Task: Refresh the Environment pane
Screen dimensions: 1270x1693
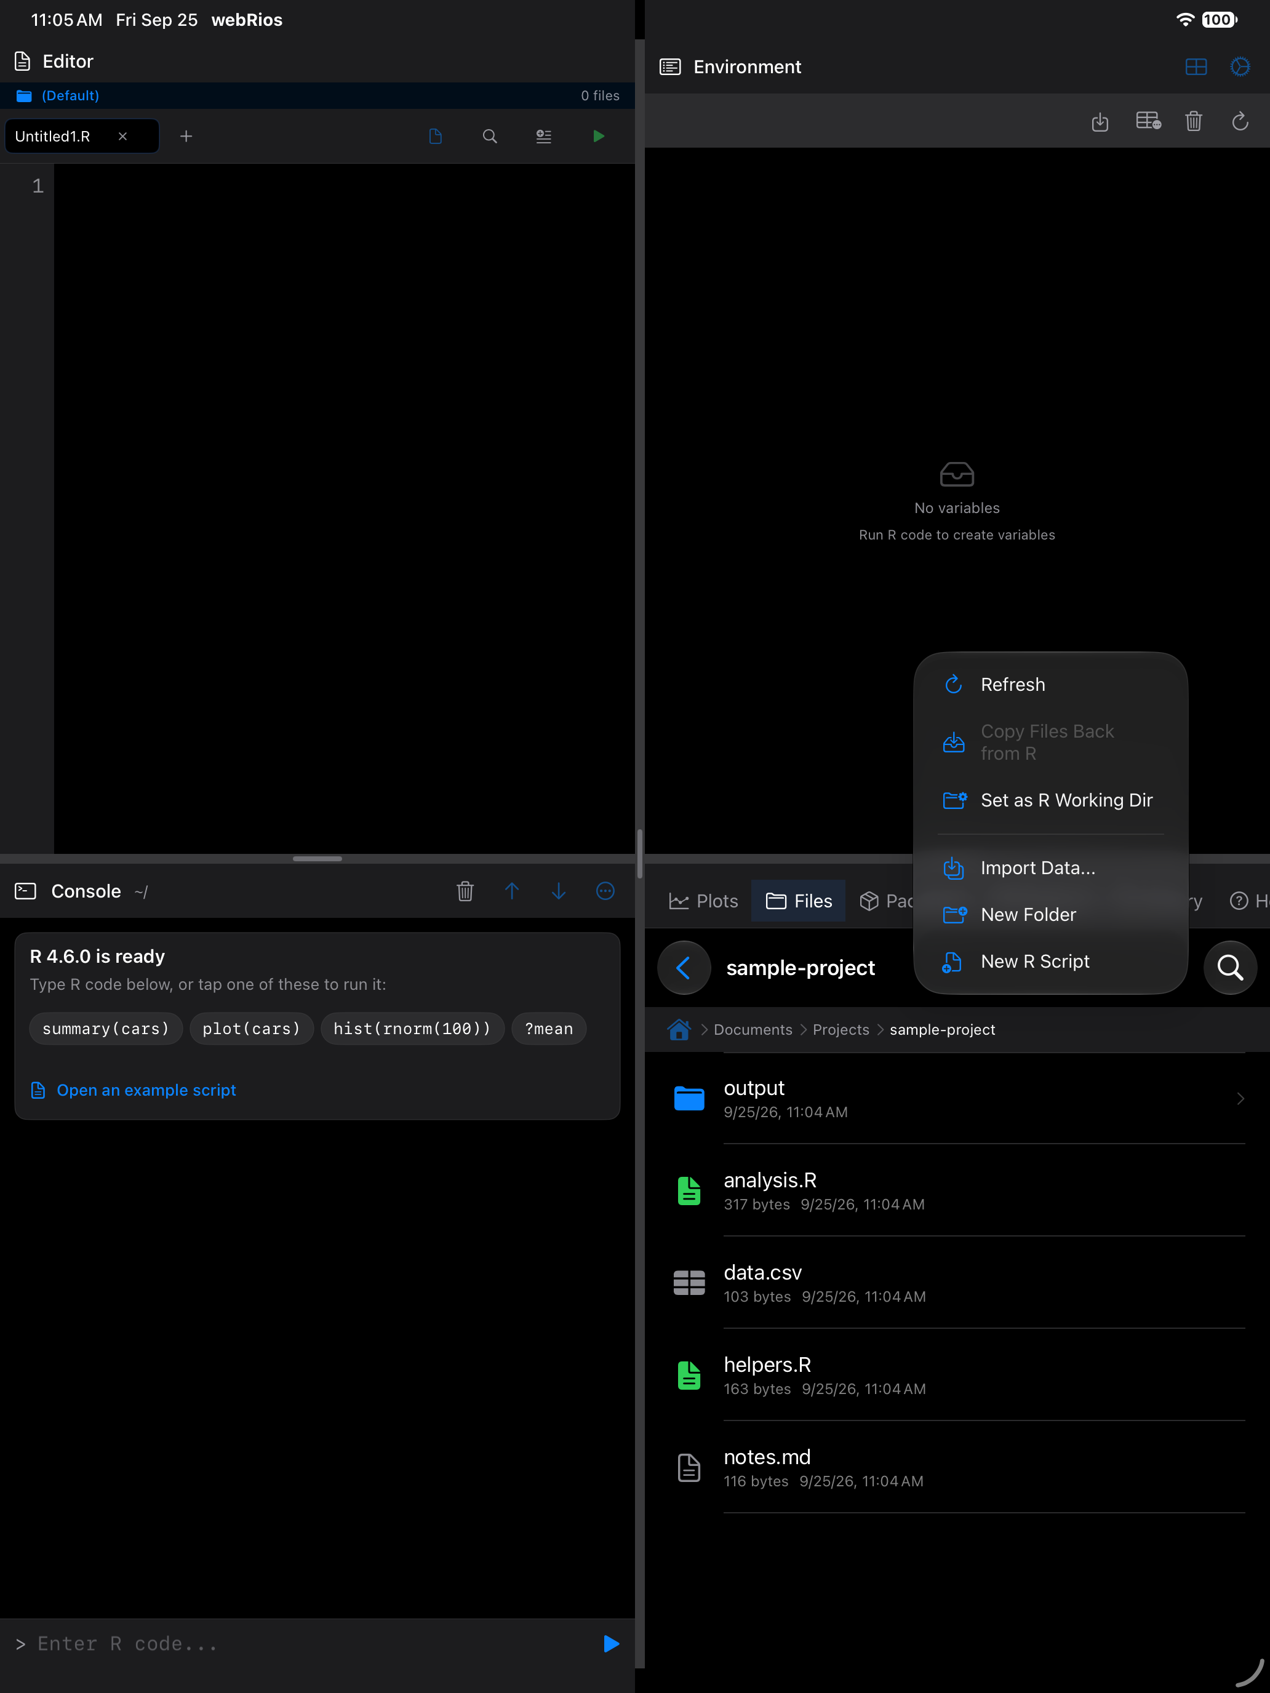Action: tap(1240, 121)
